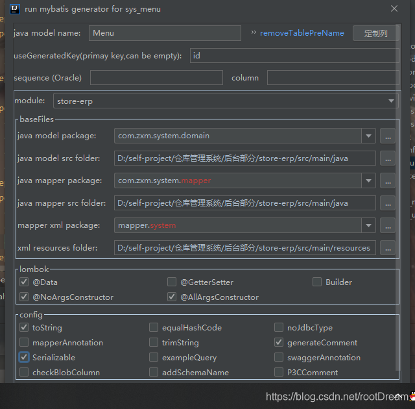The height and width of the screenshot is (409, 415).
Task: Uncheck @AllArgsConstructor checkbox
Action: pos(172,297)
